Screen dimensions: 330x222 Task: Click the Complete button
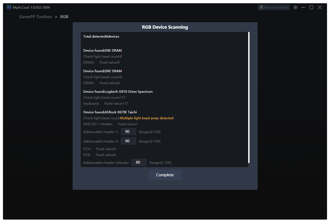click(165, 175)
